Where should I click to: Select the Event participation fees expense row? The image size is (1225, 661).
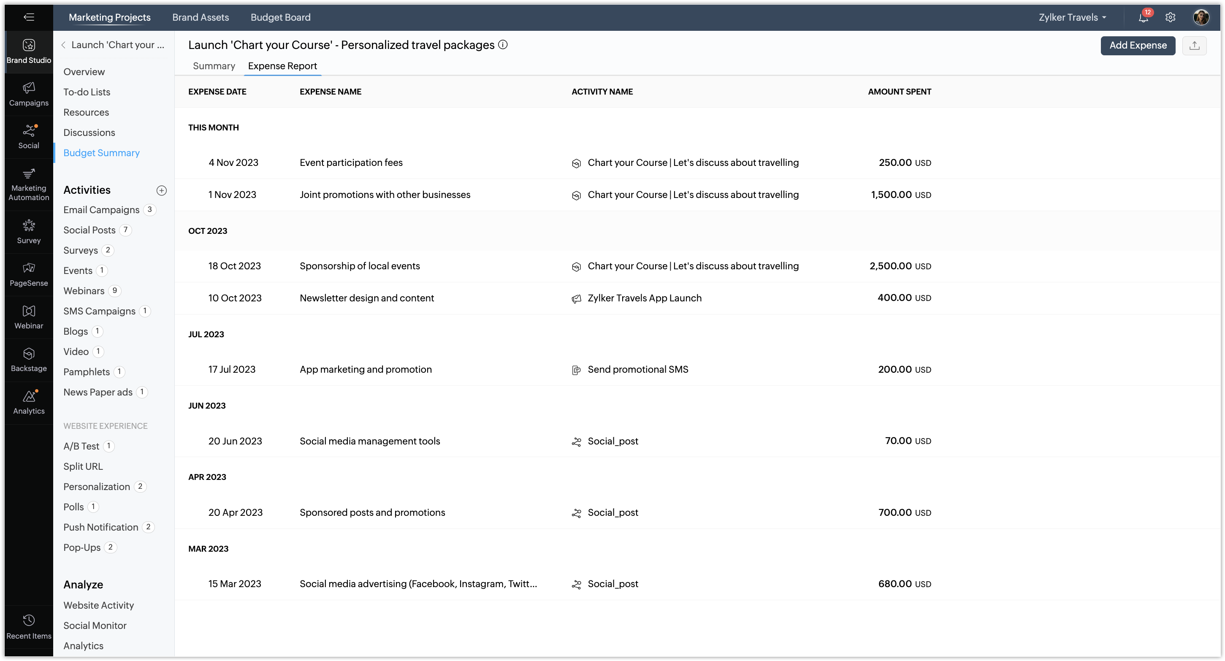pyautogui.click(x=351, y=163)
